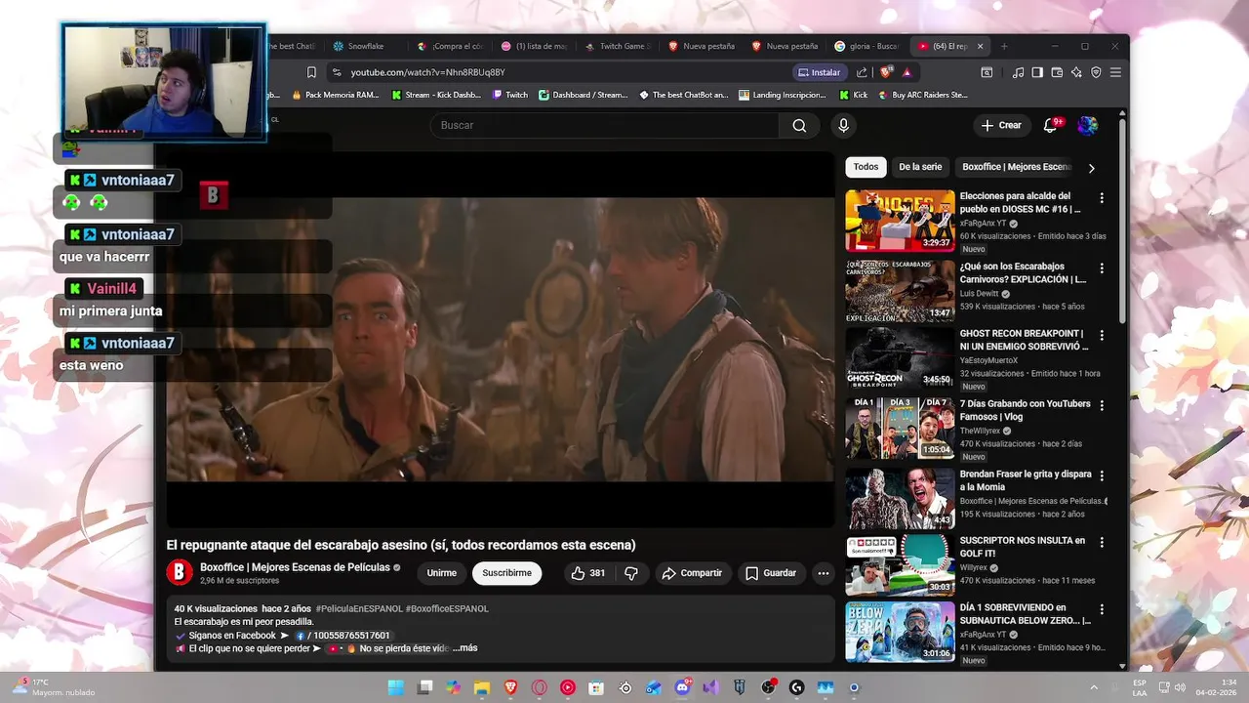Open the browser hamburger menu
The height and width of the screenshot is (703, 1249).
[x=1115, y=72]
